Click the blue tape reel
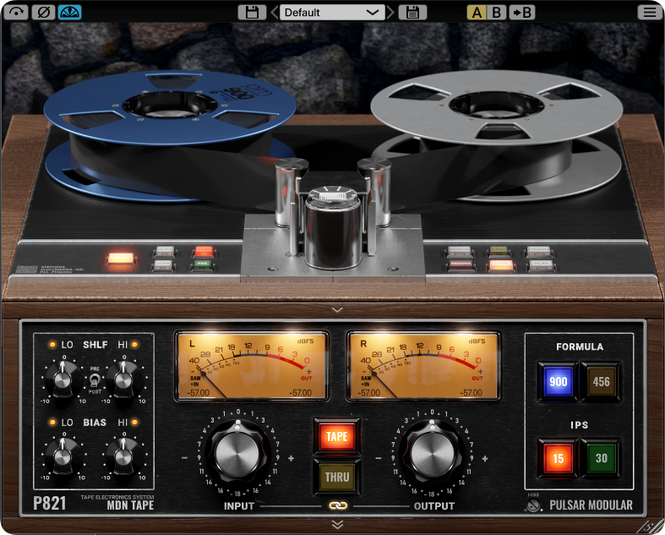The image size is (665, 535). click(170, 108)
